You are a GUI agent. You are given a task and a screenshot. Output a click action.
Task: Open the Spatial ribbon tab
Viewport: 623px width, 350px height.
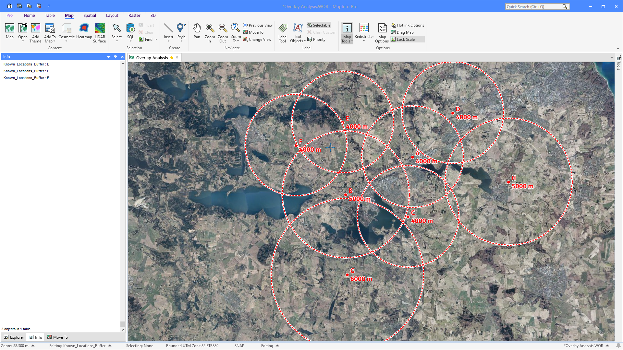[90, 15]
